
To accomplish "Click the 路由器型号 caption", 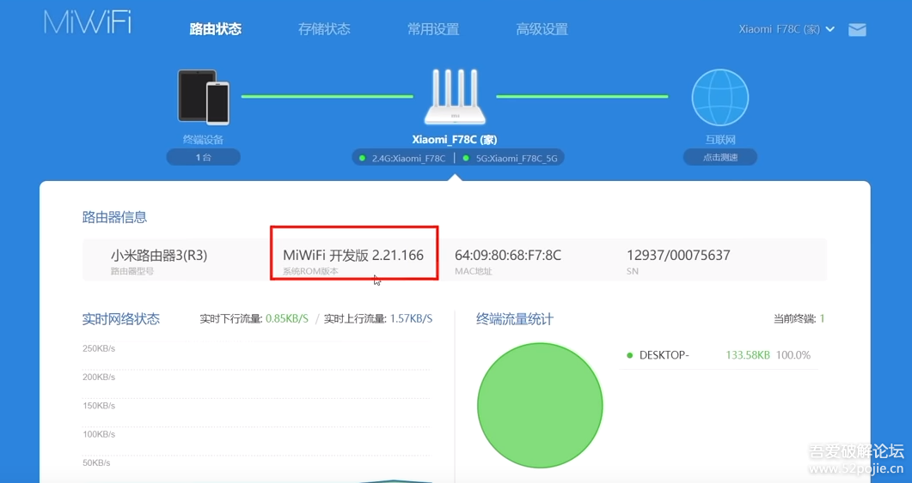I will tap(132, 271).
